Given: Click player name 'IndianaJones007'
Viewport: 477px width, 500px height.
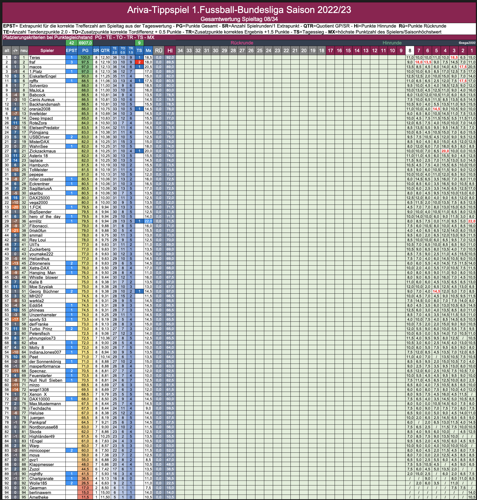Looking at the screenshot, I should (45, 352).
